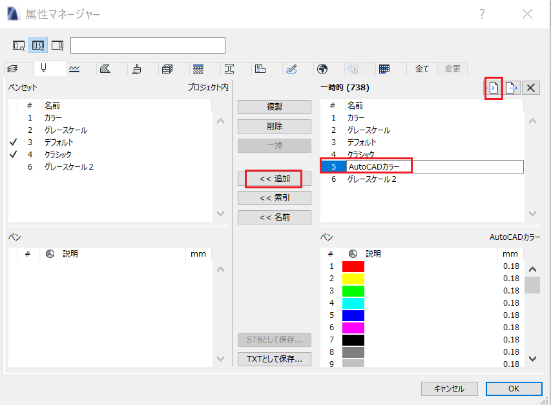Switch to the Line types tab icon

coord(74,69)
